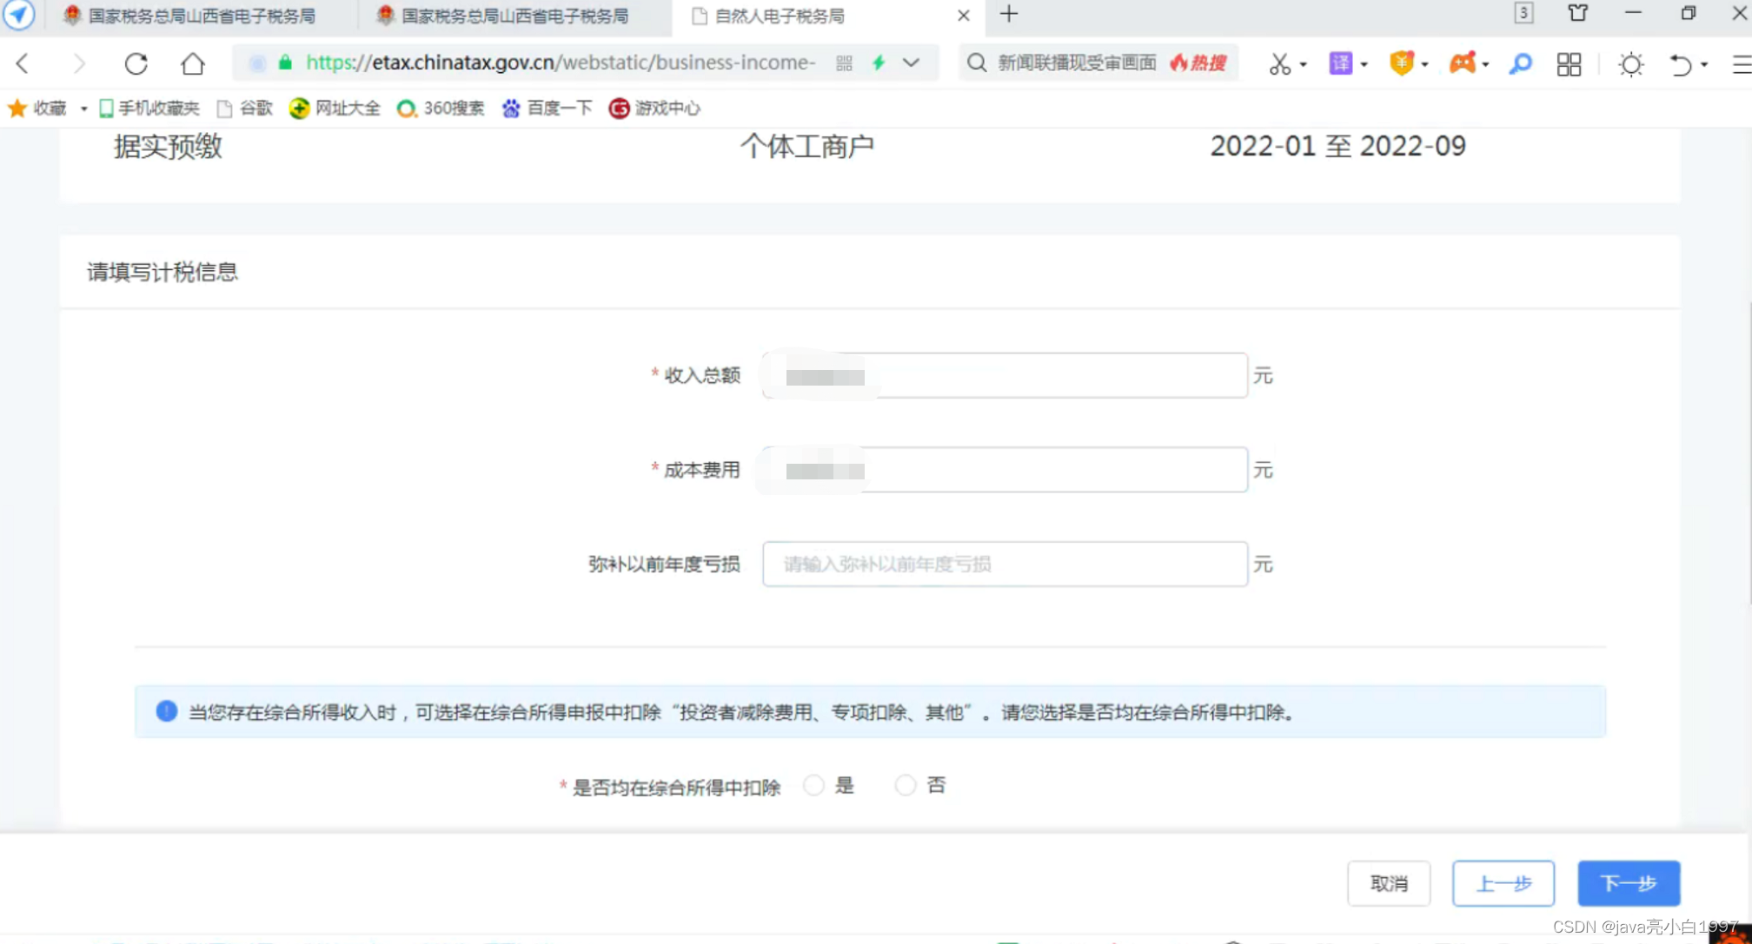
Task: Click the search magnifier icon in toolbar
Action: click(1521, 64)
